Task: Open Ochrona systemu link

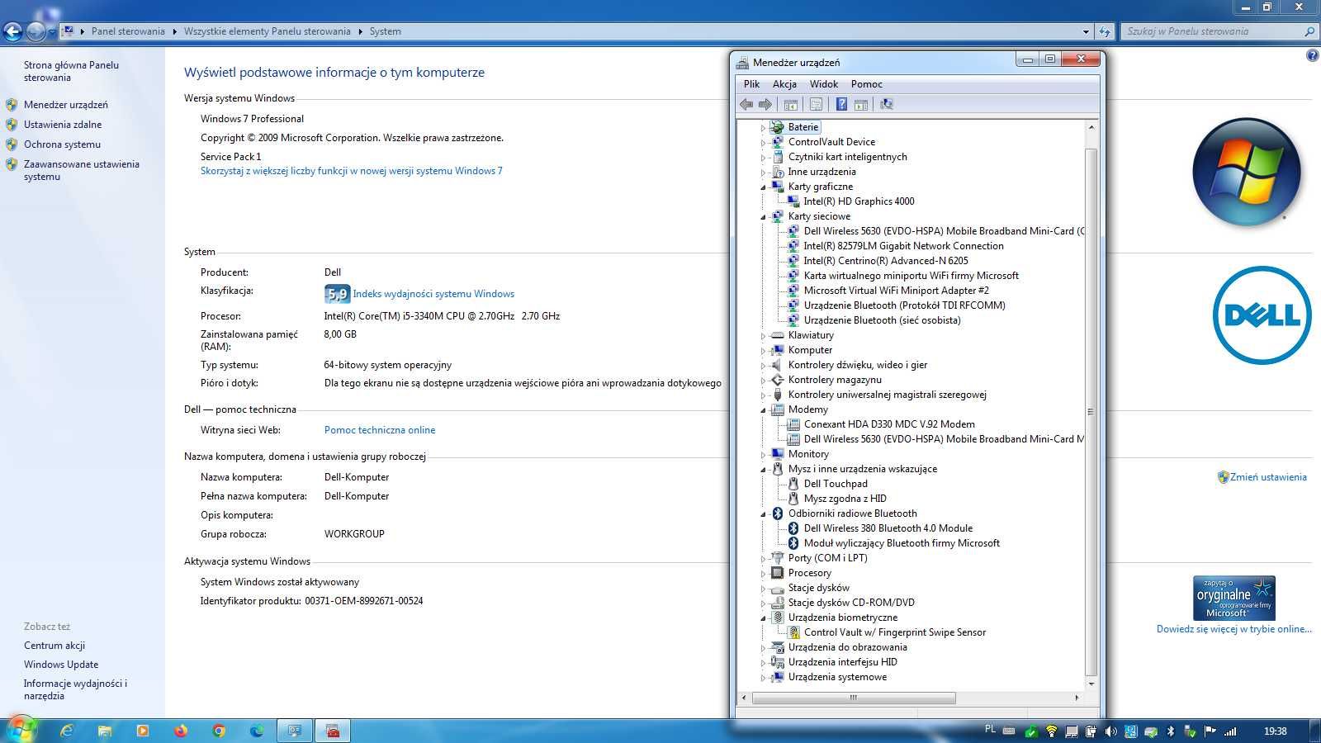Action: coord(62,144)
